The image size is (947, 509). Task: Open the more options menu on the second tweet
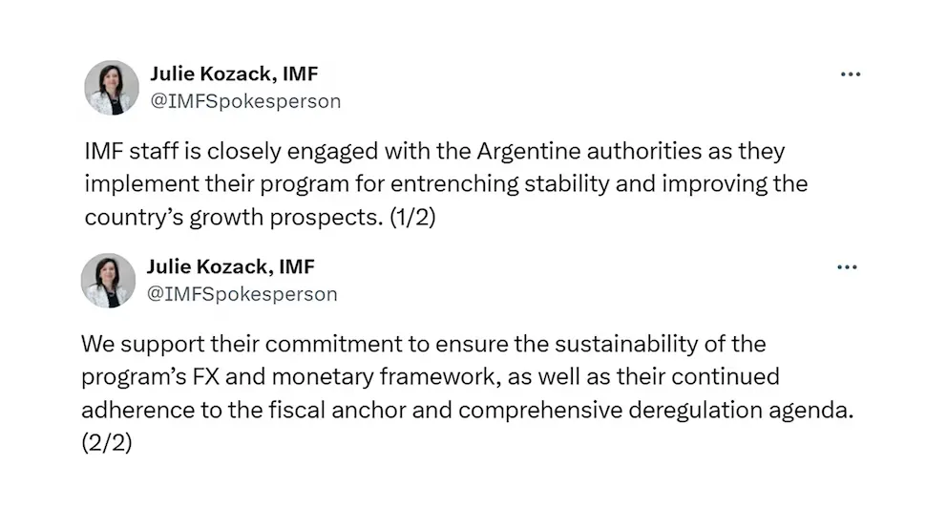pyautogui.click(x=847, y=267)
